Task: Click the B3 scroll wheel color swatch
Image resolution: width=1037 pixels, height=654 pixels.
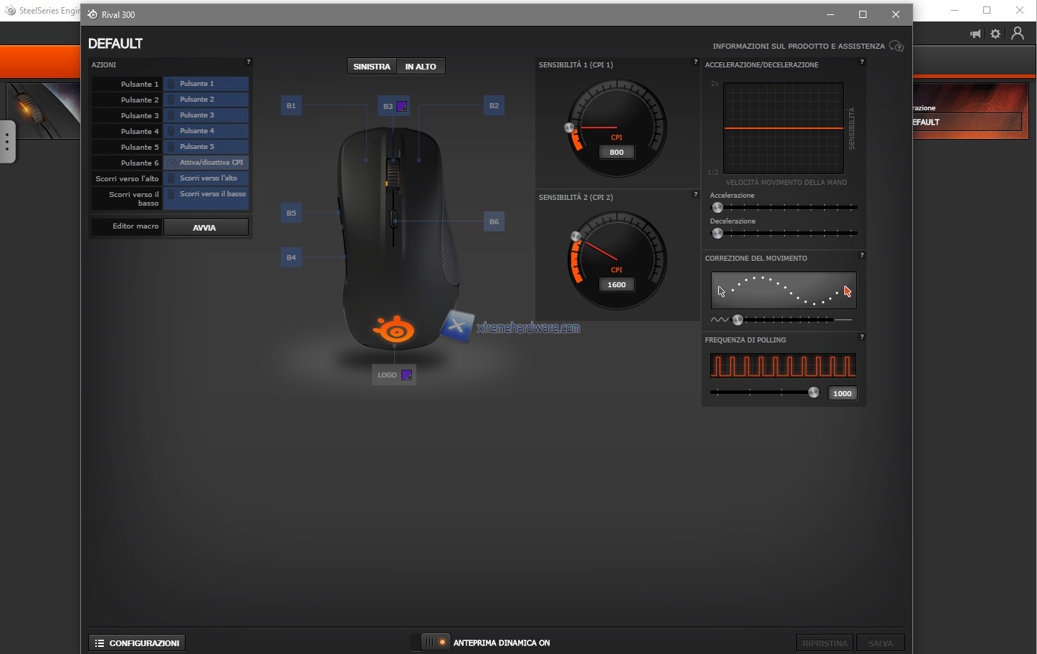Action: pos(401,107)
